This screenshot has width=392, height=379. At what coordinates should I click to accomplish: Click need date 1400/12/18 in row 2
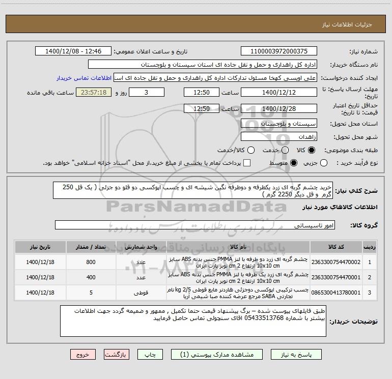pos(40,277)
